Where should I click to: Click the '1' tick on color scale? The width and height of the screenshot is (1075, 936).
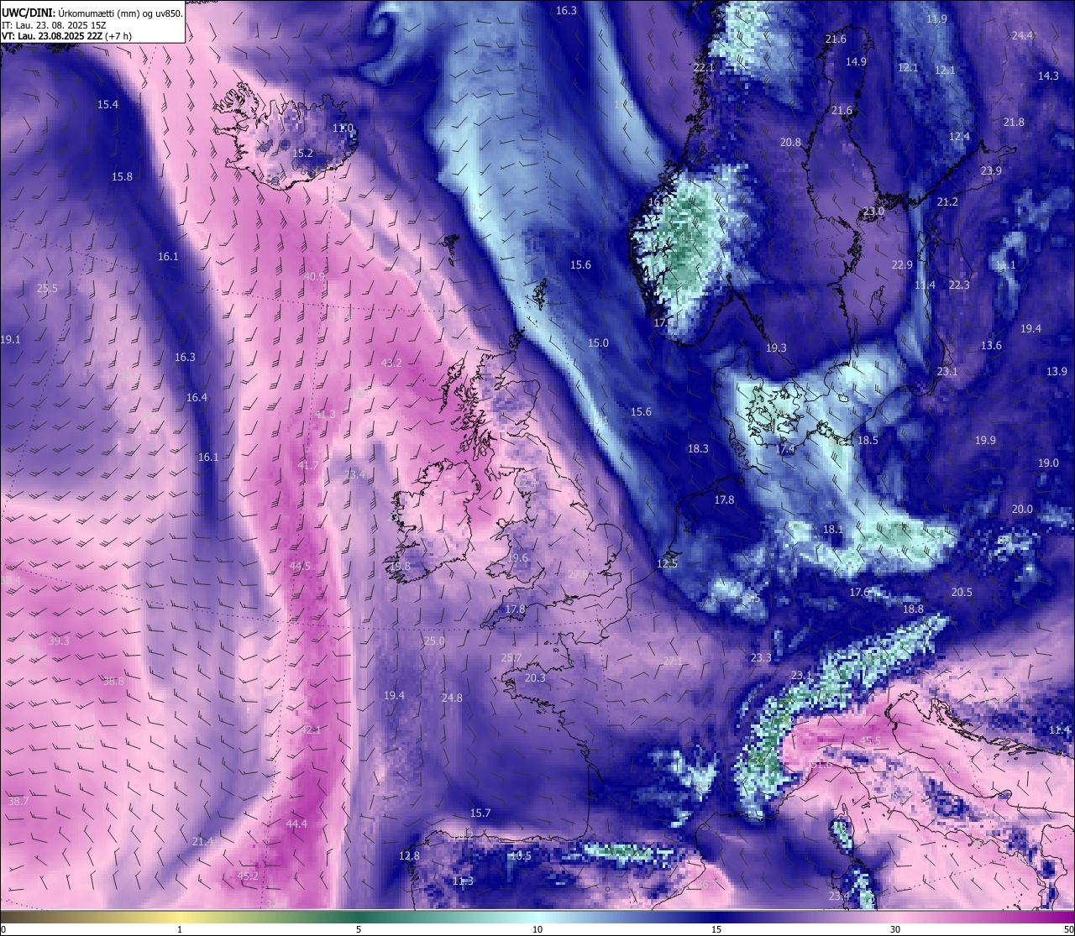(180, 929)
